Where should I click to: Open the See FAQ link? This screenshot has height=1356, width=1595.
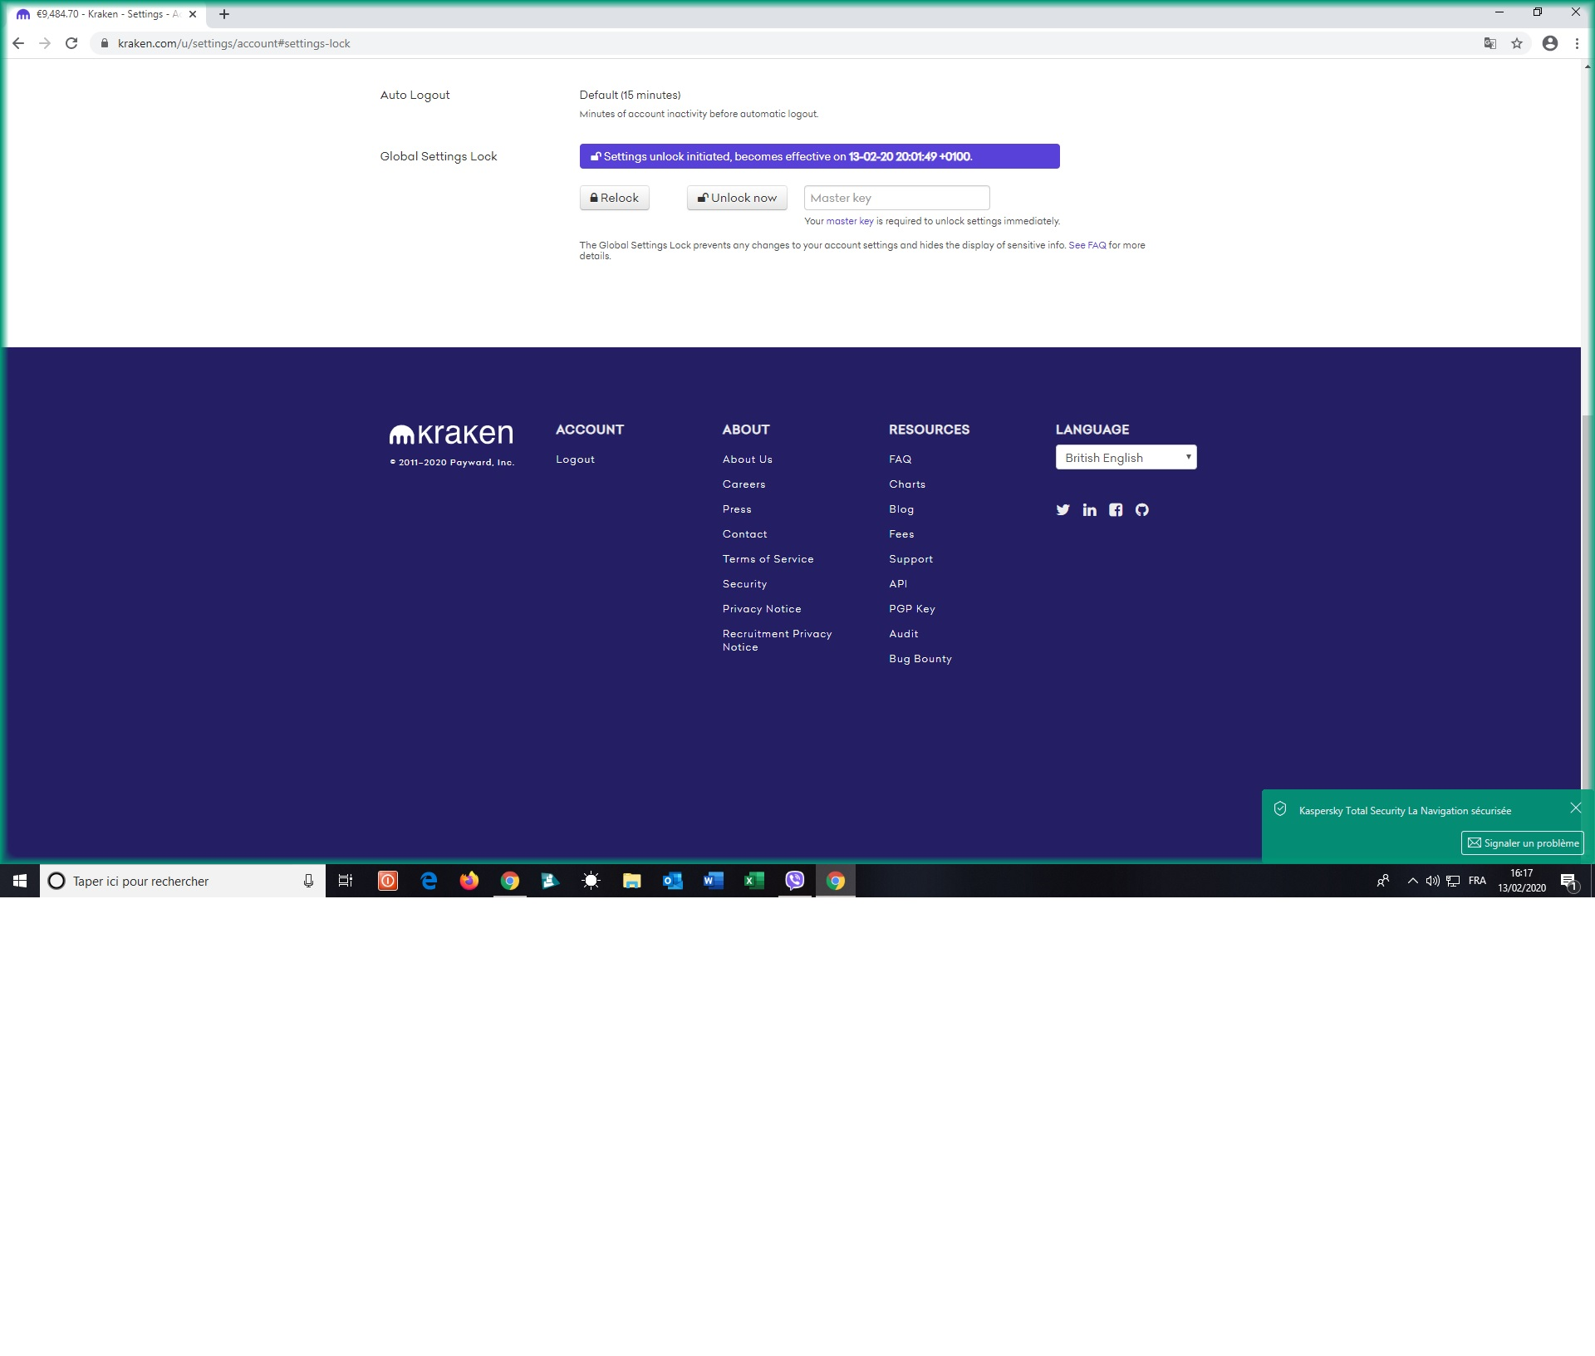pyautogui.click(x=1087, y=245)
